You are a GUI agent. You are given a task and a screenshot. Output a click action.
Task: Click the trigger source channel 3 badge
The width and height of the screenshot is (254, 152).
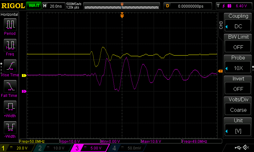click(x=229, y=6)
